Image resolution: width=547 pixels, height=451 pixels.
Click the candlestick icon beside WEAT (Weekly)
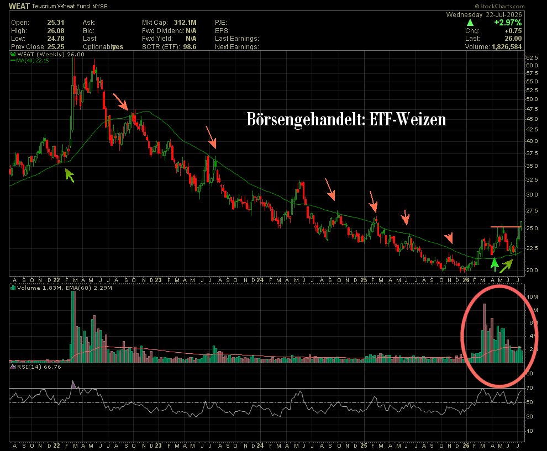click(13, 54)
